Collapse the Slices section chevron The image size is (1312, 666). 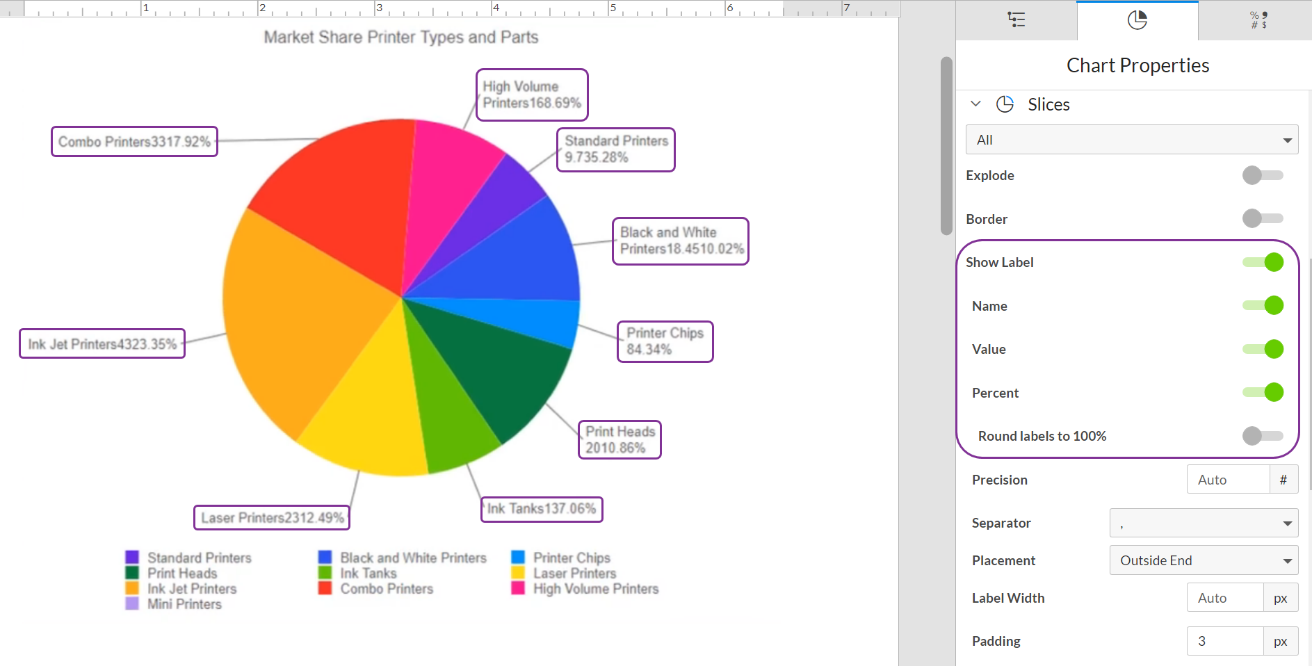[975, 104]
